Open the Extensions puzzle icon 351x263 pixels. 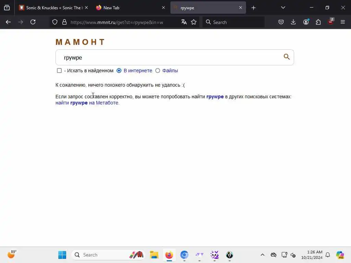pyautogui.click(x=318, y=22)
